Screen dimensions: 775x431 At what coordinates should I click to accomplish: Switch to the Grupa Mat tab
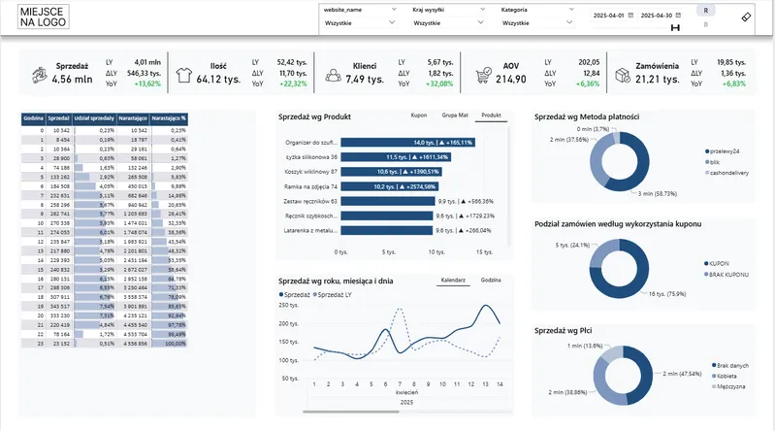pyautogui.click(x=455, y=116)
